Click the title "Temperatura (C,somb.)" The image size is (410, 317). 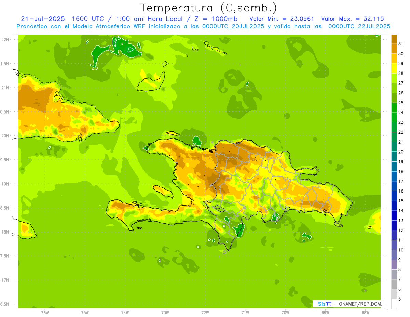(209, 8)
